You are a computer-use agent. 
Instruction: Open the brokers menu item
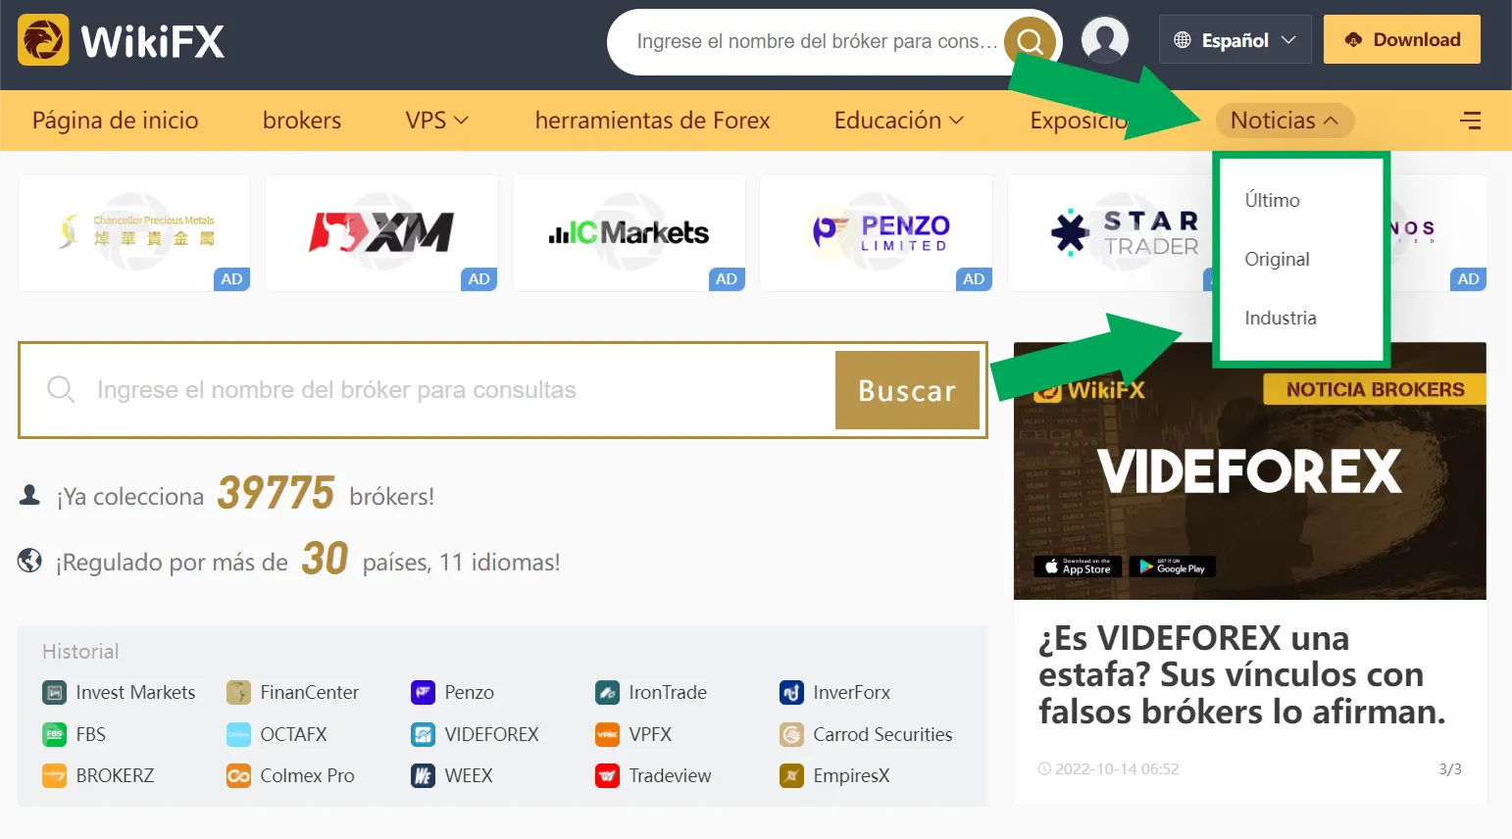(x=302, y=121)
